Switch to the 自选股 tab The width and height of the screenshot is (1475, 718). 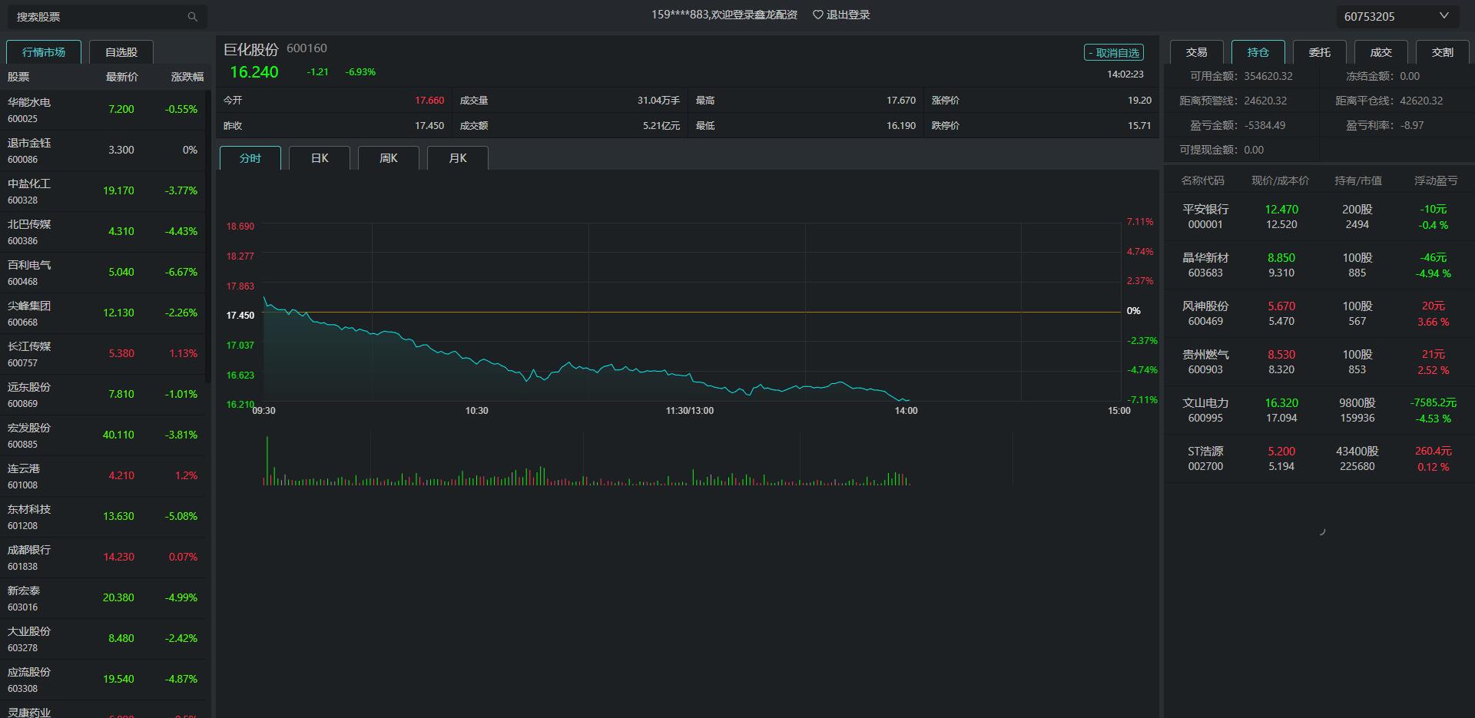point(121,52)
